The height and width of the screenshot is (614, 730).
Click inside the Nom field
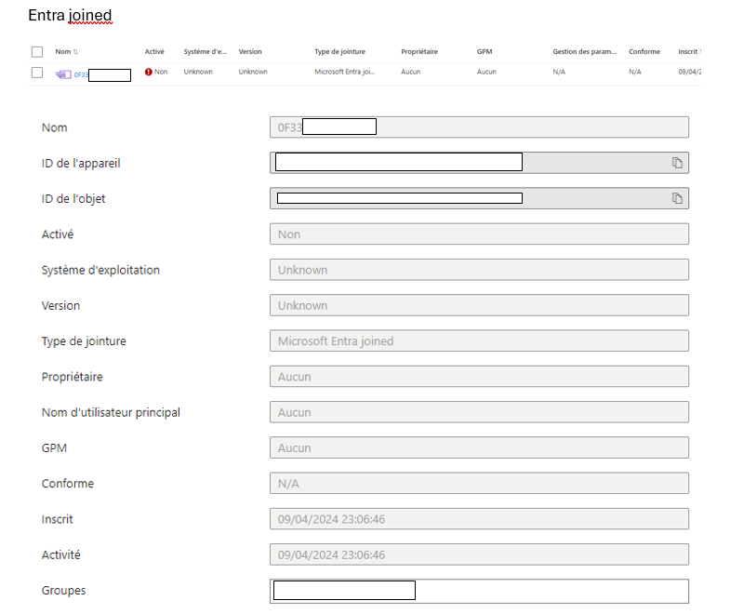(x=479, y=127)
